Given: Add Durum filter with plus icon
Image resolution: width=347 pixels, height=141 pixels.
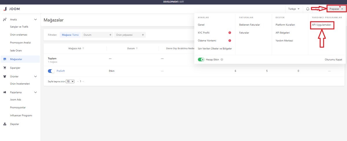Looking at the screenshot, I should [x=110, y=35].
